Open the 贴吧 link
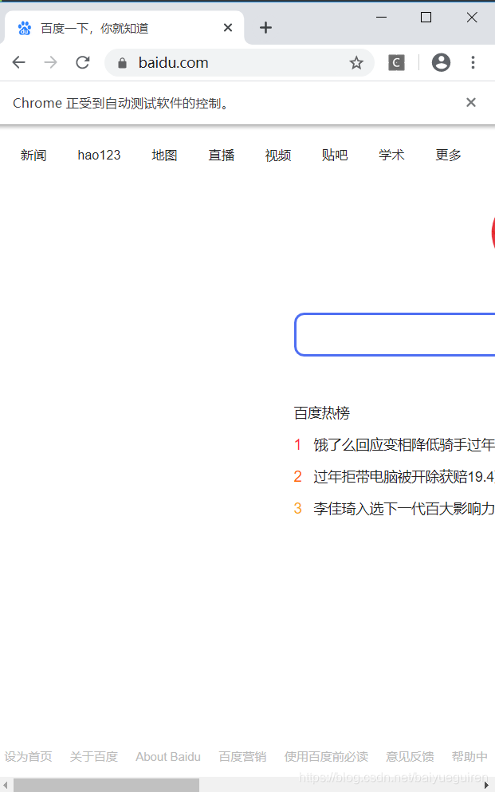Screen dimensions: 495x792 point(335,155)
